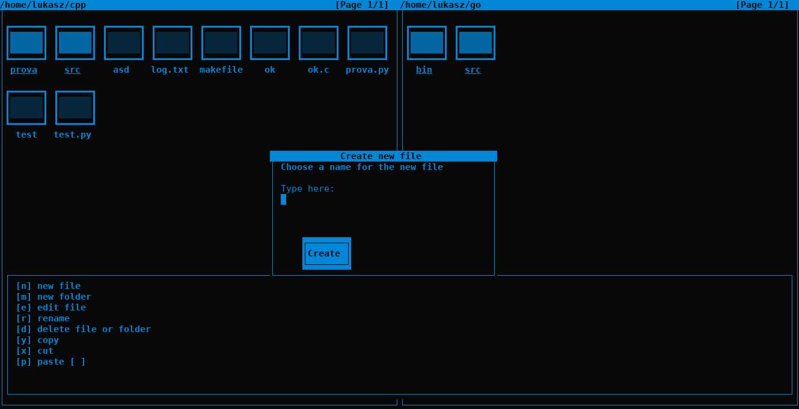Click the ok executable icon

(270, 43)
